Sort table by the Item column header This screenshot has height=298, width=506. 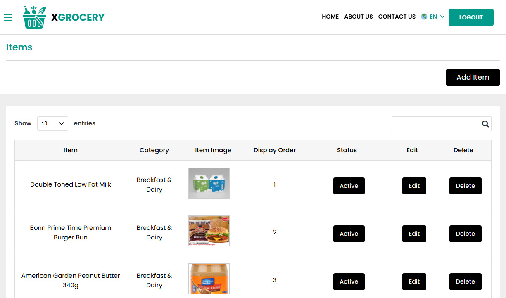click(70, 150)
